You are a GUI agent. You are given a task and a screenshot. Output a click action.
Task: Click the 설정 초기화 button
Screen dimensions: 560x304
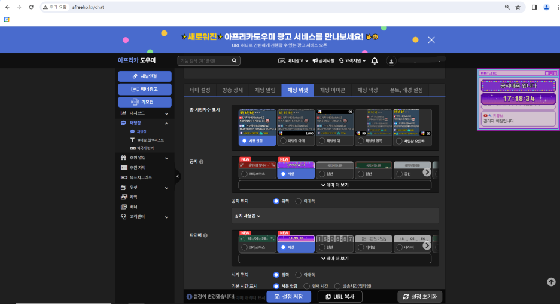click(419, 297)
